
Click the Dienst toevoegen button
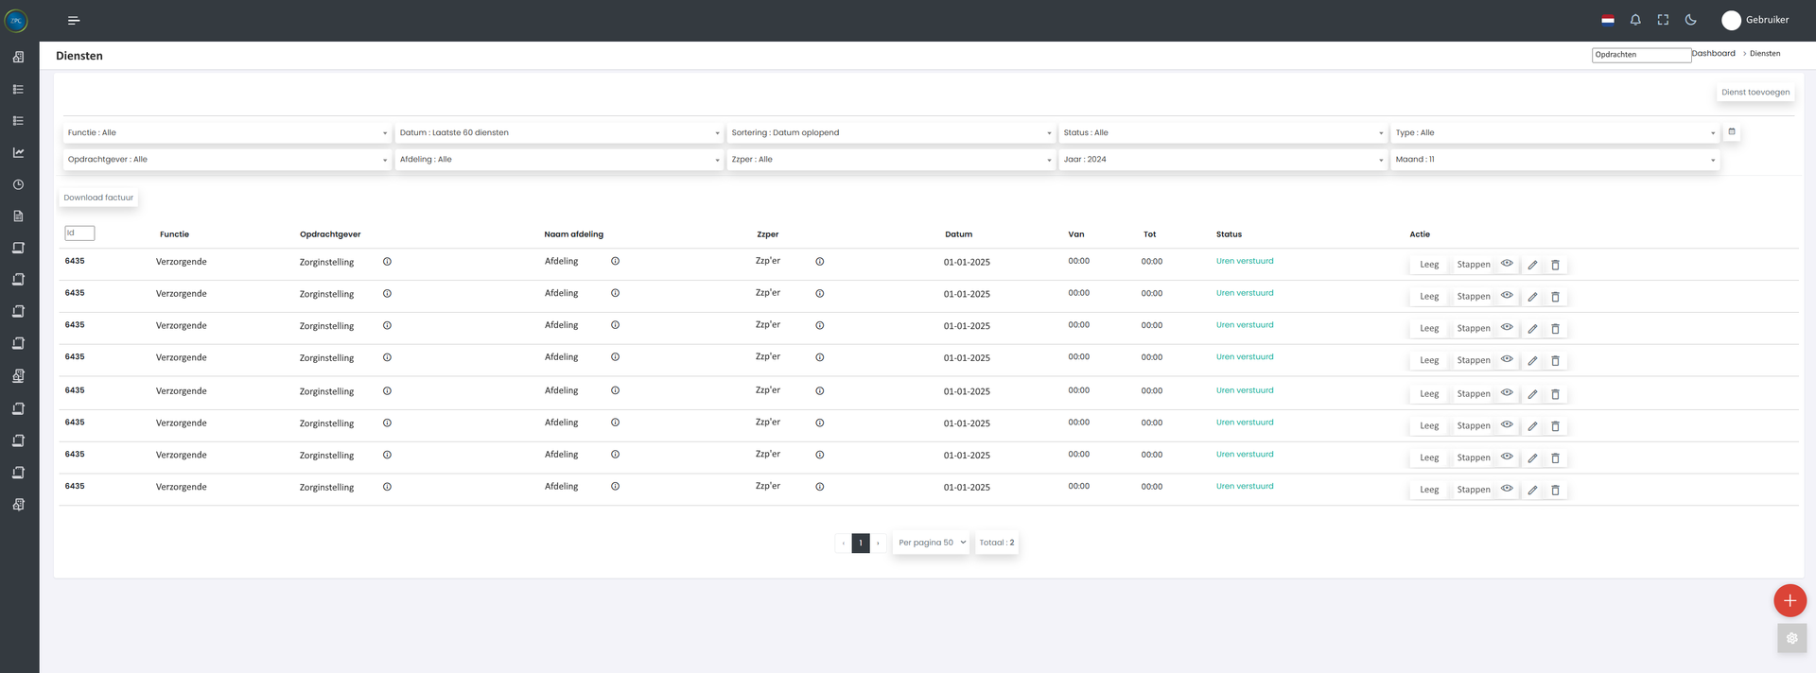click(x=1755, y=93)
